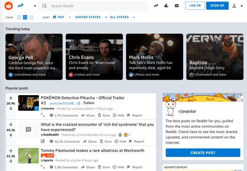Save the Tommy Fleetwood albatross post
Image resolution: width=247 pixels, height=171 pixels.
(104, 167)
